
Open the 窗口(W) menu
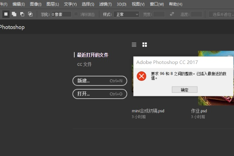[157, 4]
